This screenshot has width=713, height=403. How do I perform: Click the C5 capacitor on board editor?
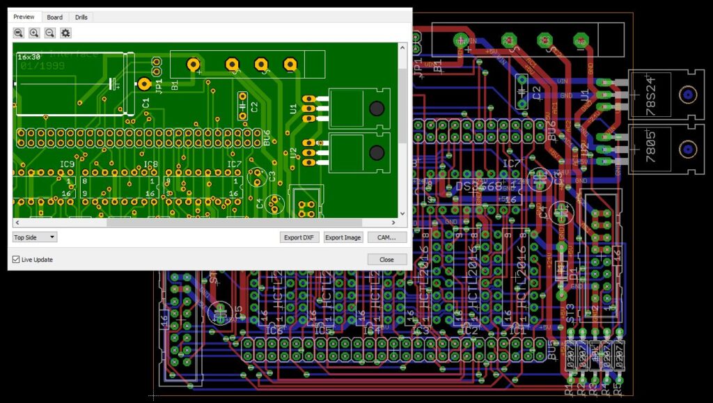221,313
